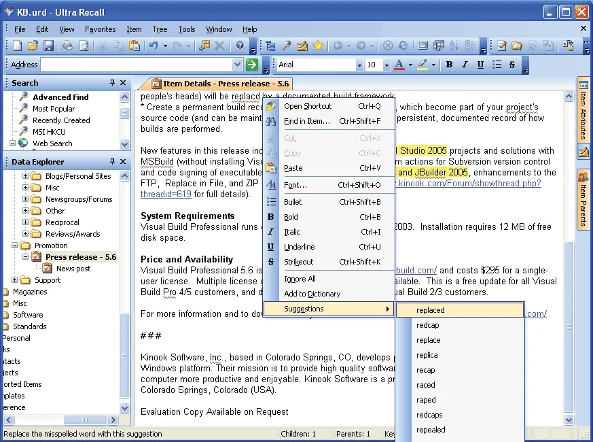Open print preview from the toolbar
Image resolution: width=593 pixels, height=442 pixels.
[x=84, y=46]
